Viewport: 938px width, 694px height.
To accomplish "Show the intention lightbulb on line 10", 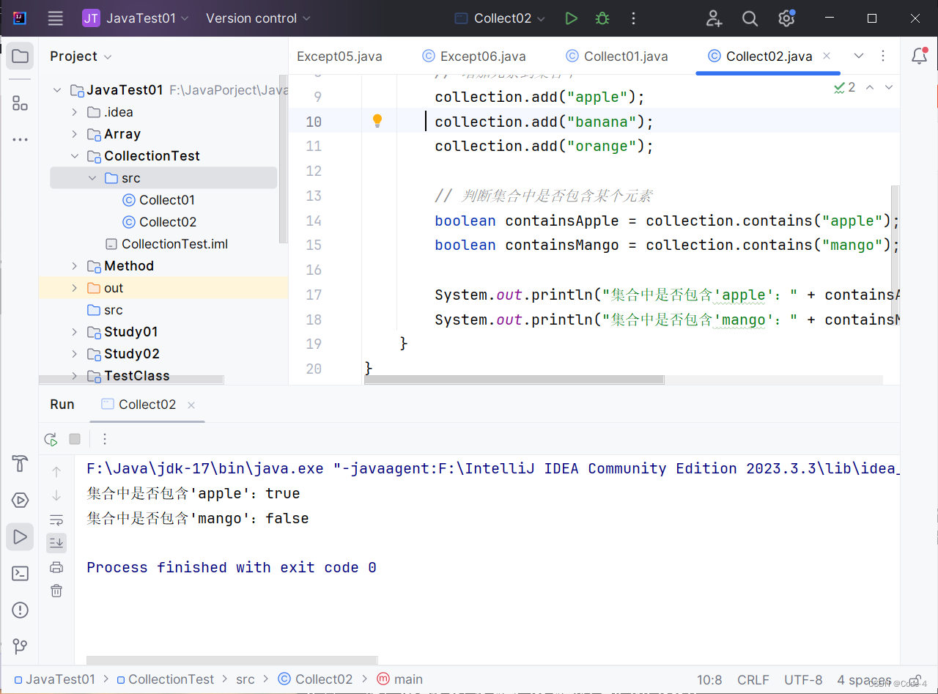I will click(377, 121).
